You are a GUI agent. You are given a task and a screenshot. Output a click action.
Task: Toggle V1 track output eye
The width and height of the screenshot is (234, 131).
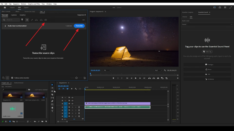[x=72, y=104]
